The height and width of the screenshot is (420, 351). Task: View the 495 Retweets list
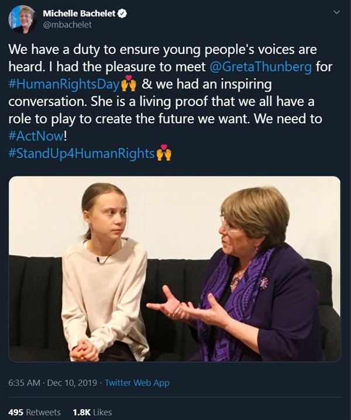(x=35, y=412)
